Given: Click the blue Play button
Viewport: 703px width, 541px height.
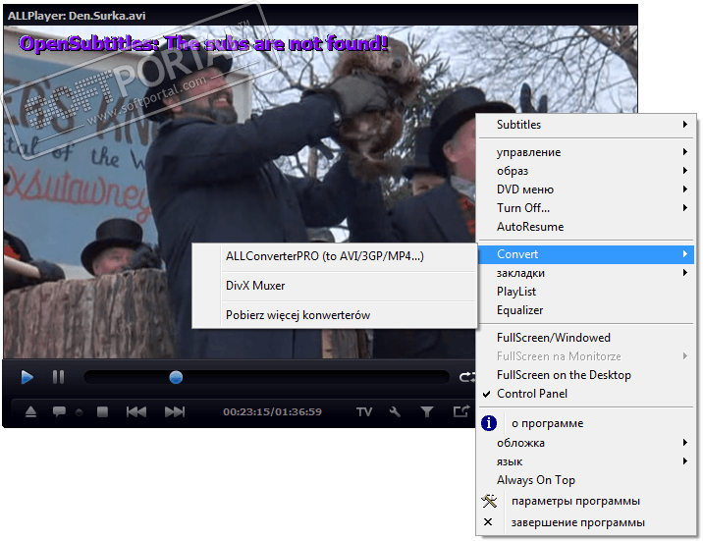Looking at the screenshot, I should pyautogui.click(x=27, y=377).
